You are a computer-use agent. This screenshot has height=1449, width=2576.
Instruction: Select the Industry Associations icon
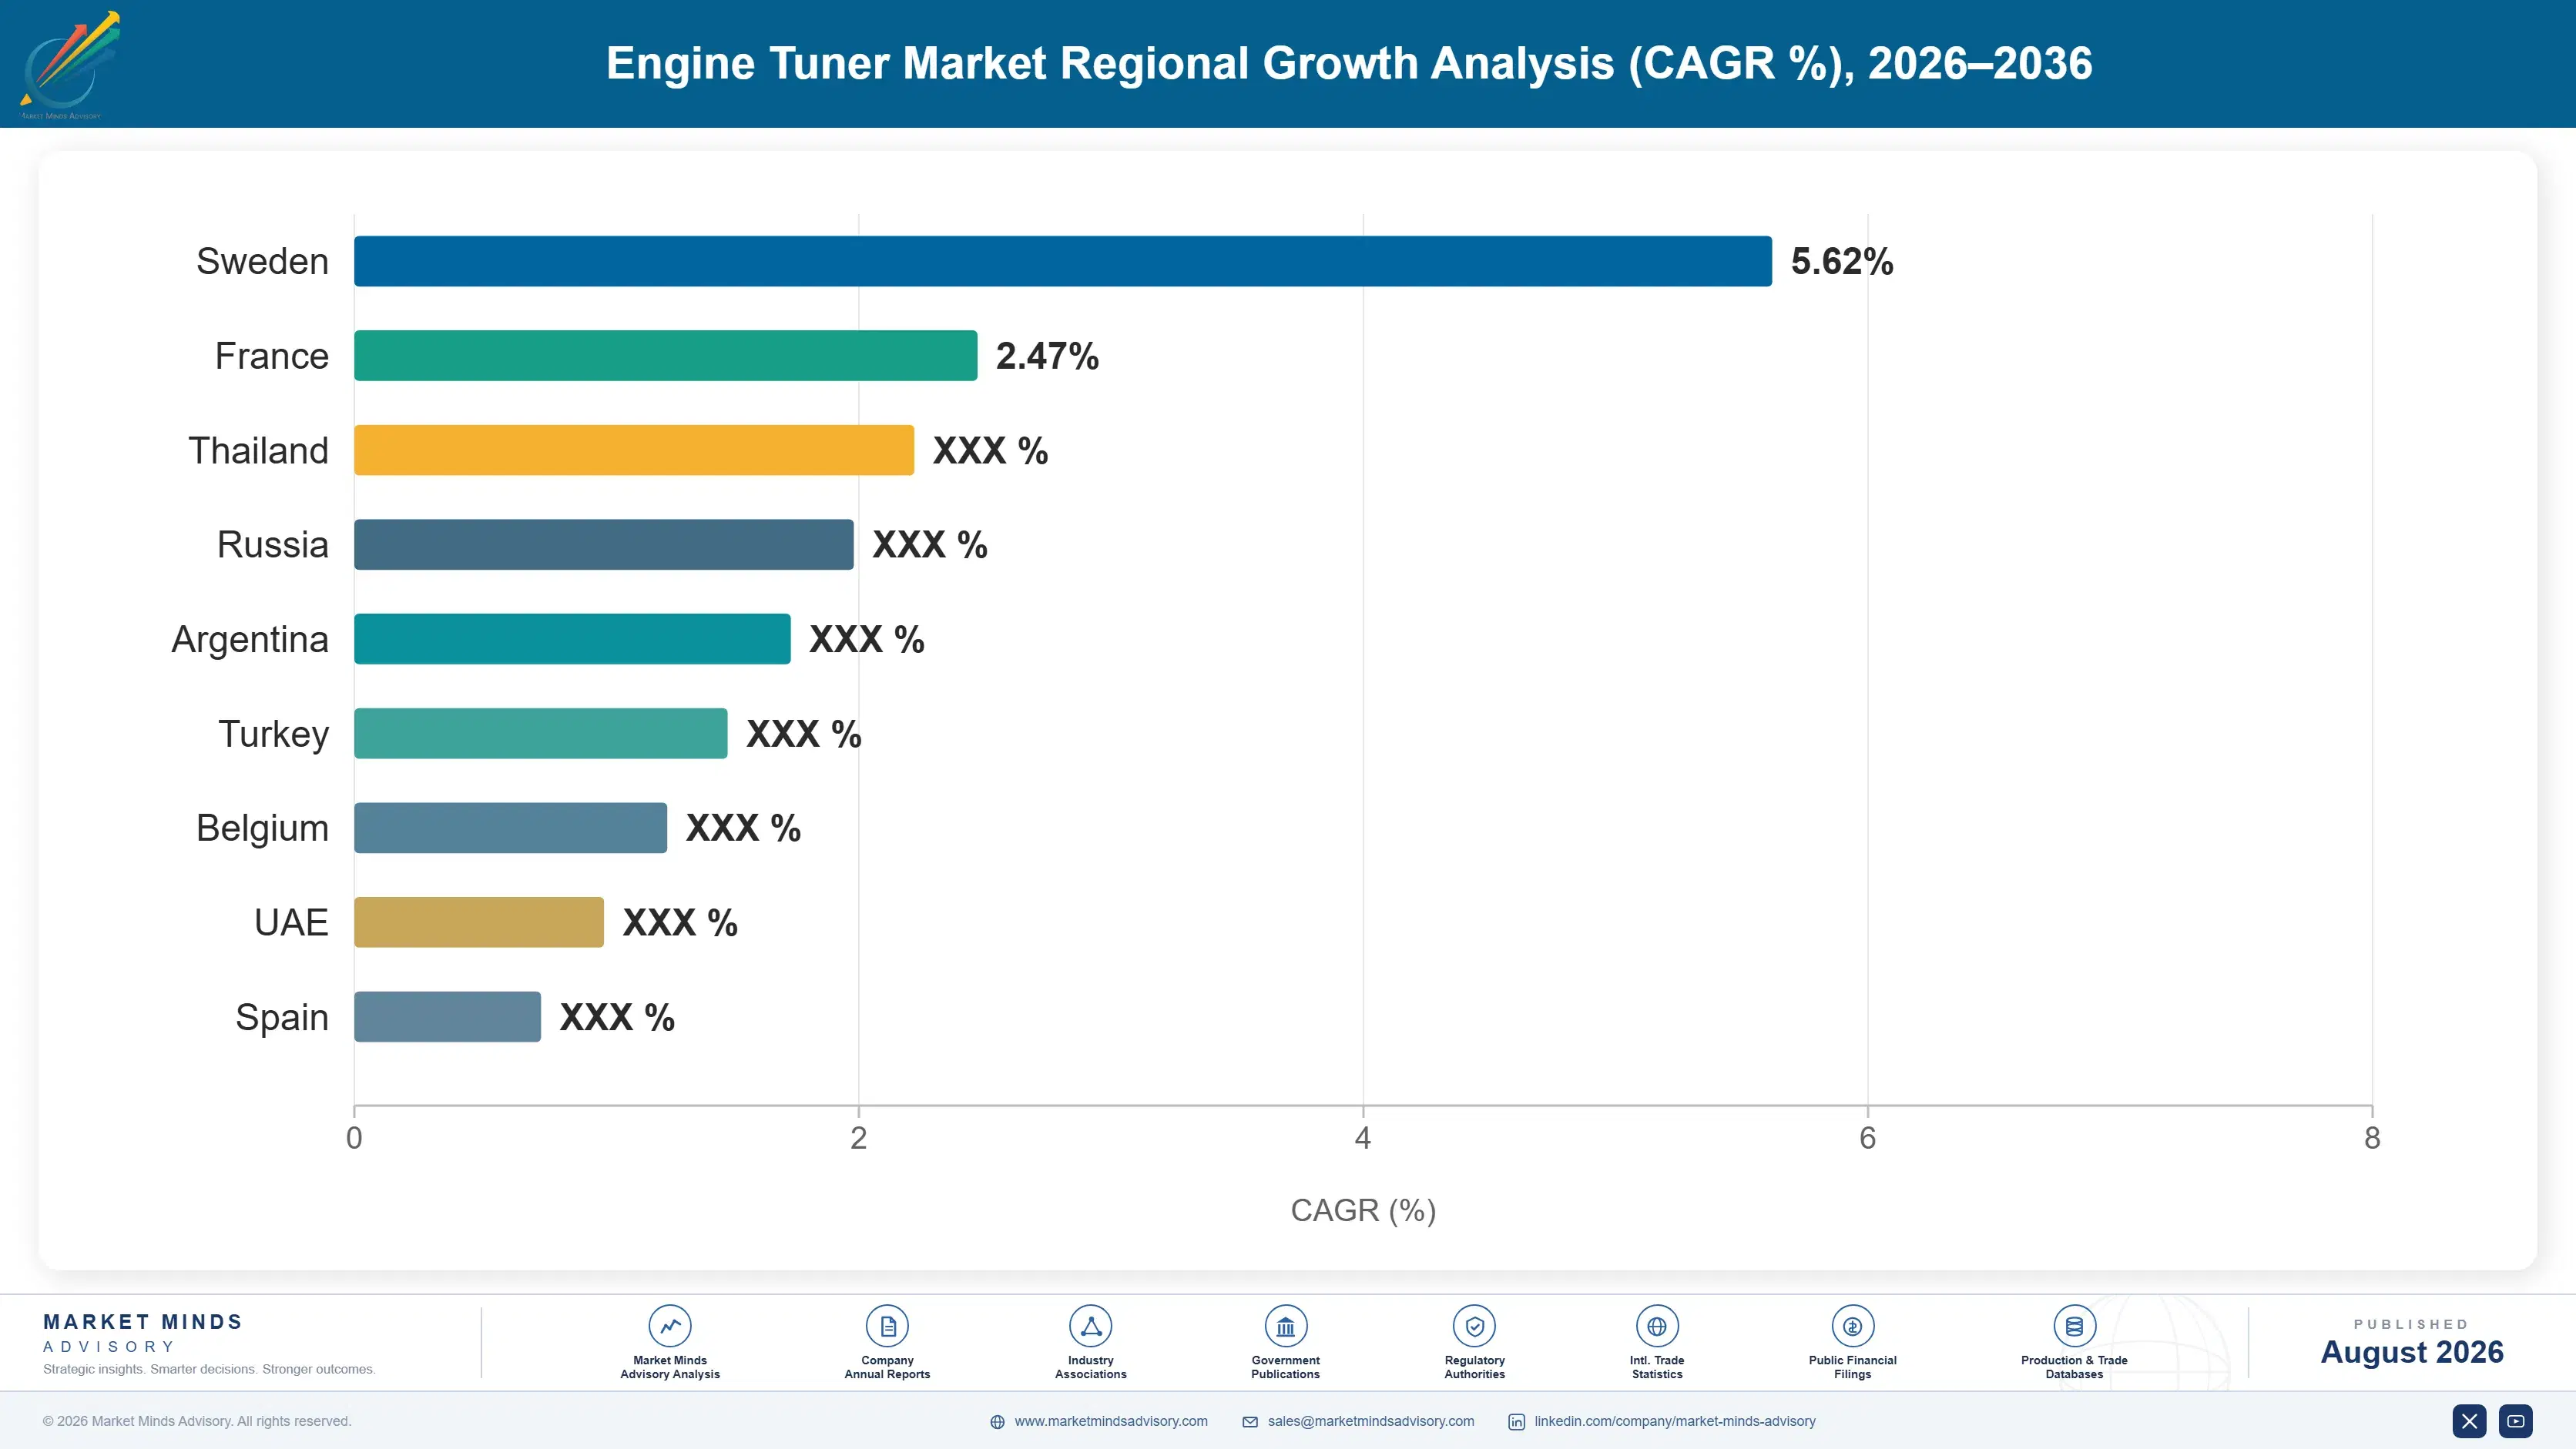click(x=1090, y=1326)
